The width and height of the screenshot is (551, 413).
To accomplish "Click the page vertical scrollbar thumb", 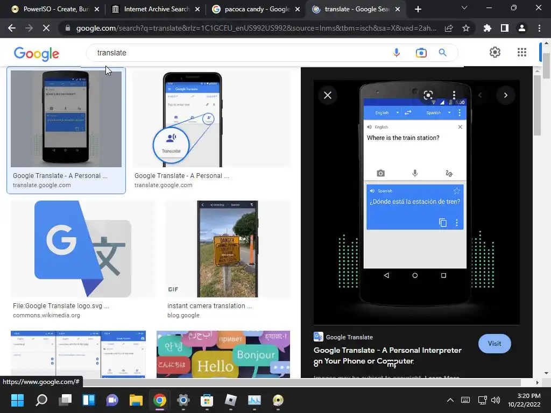I will click(x=547, y=66).
